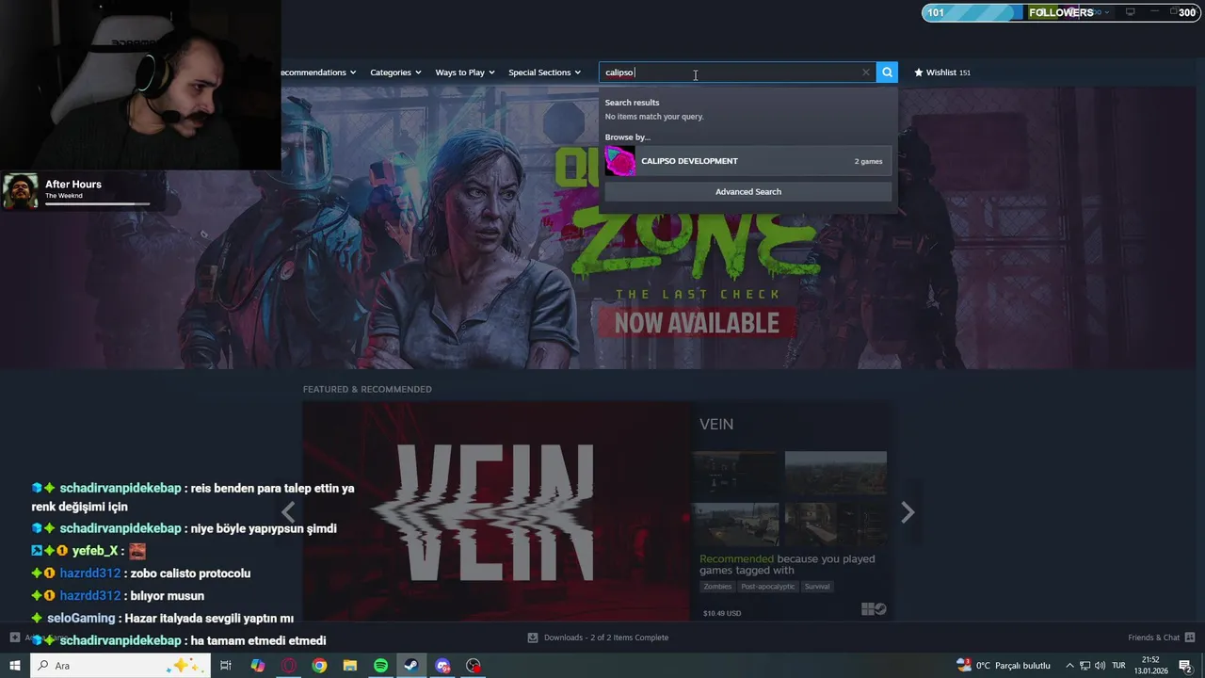Click the Survival tag
The width and height of the screenshot is (1205, 678).
817,587
